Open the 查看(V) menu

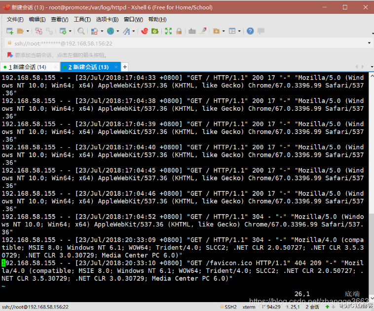pyautogui.click(x=60, y=19)
